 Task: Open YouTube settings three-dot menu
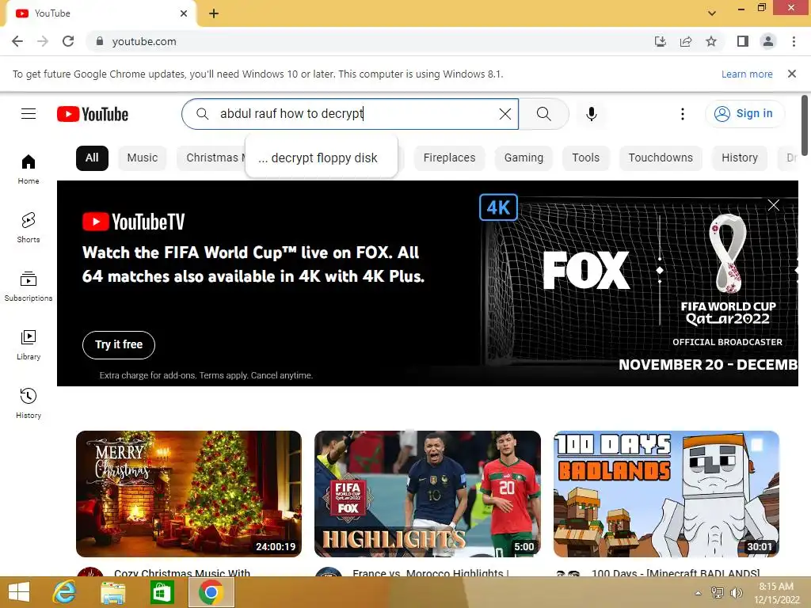point(682,114)
